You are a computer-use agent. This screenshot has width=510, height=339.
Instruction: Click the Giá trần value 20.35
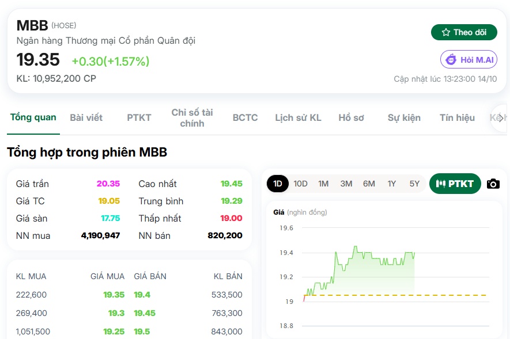click(x=108, y=184)
